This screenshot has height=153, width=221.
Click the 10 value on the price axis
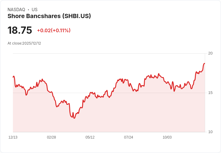pos(210,132)
